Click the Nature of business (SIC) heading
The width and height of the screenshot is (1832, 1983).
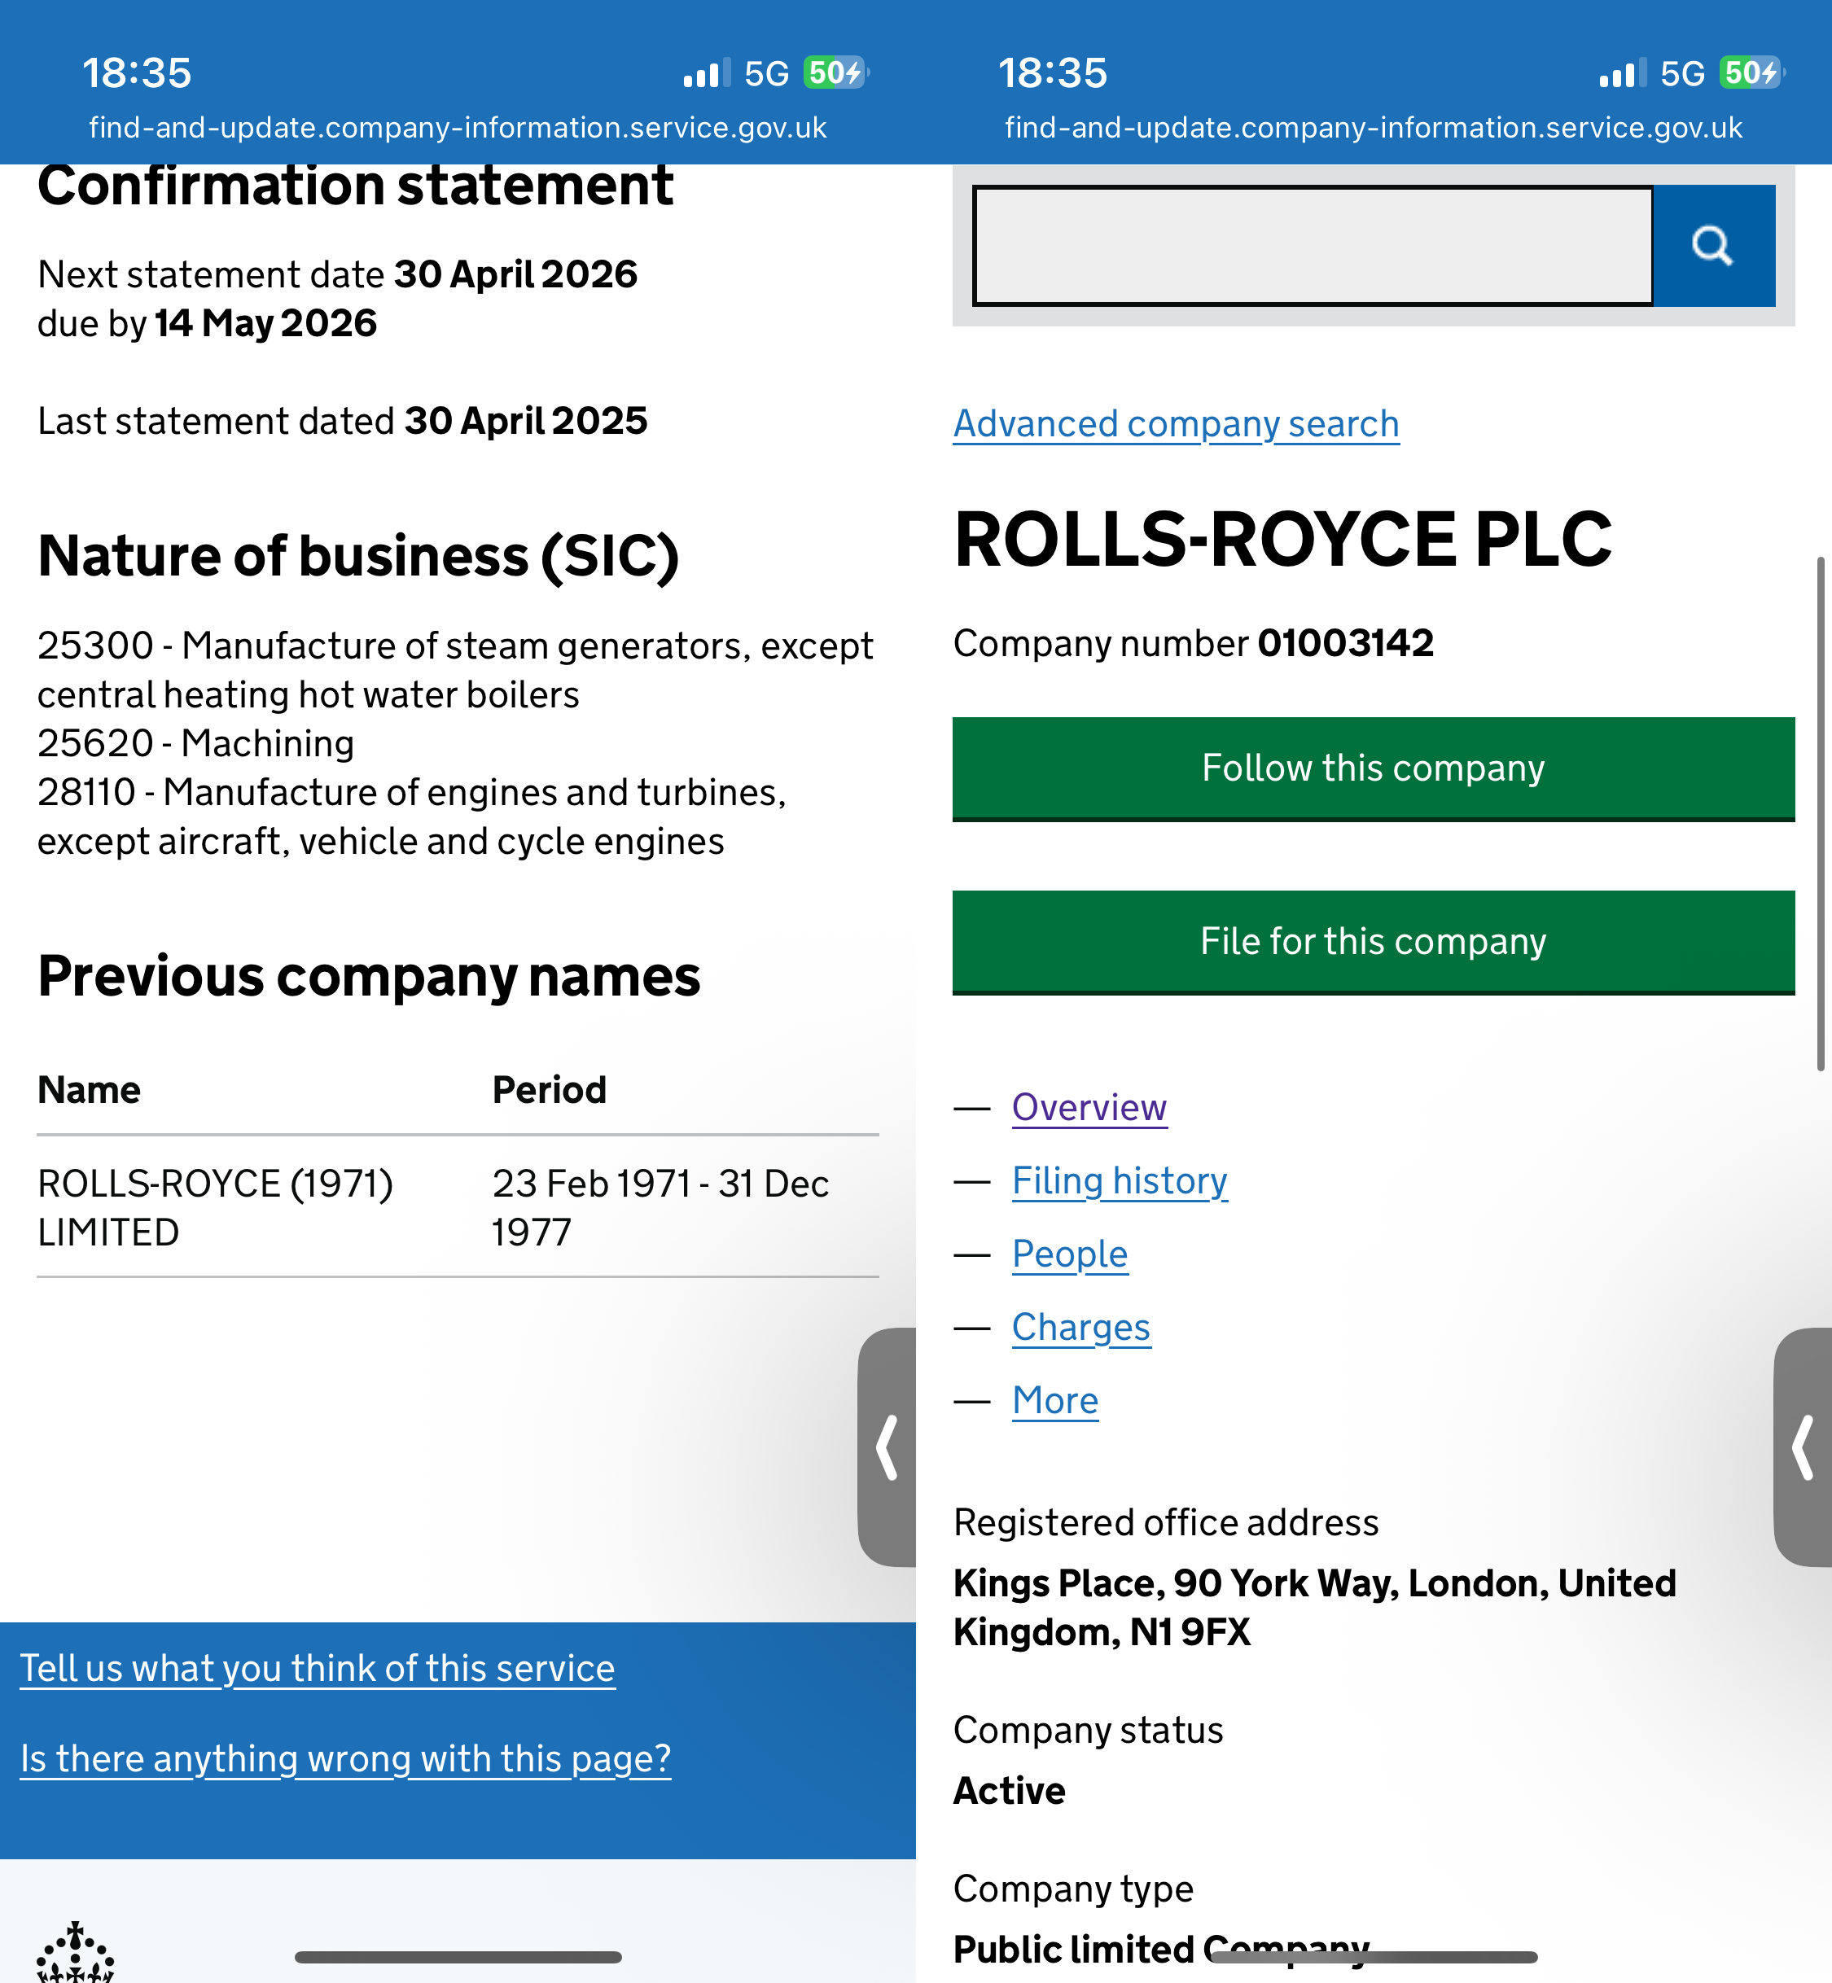pos(359,556)
